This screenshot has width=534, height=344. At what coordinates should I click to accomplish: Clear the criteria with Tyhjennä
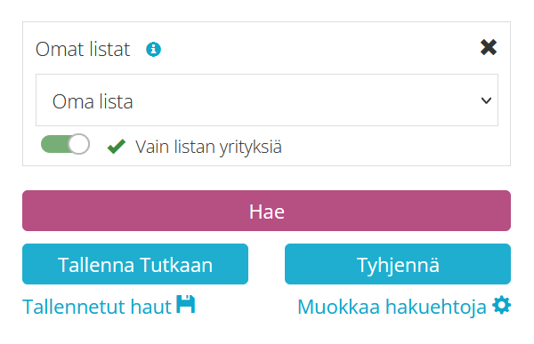pos(398,264)
